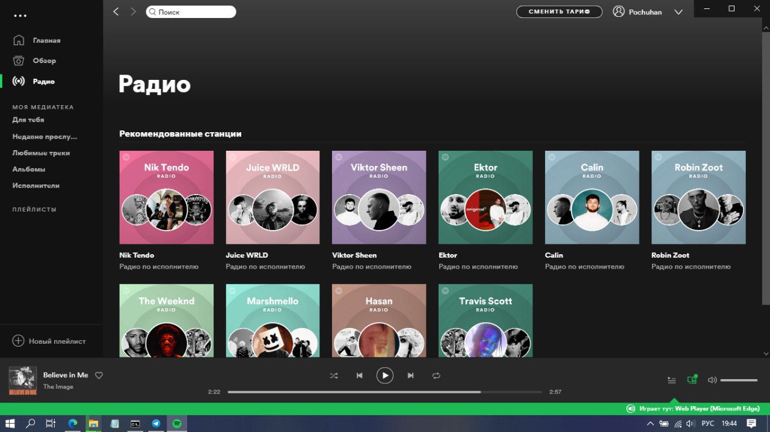
Task: Open Microsoft Edge from the taskbar
Action: pyautogui.click(x=73, y=424)
